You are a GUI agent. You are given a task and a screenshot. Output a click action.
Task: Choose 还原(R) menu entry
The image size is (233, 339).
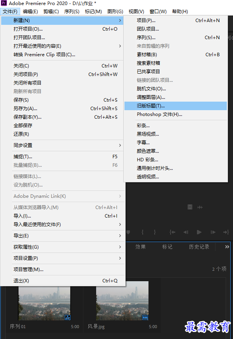coord(62,134)
